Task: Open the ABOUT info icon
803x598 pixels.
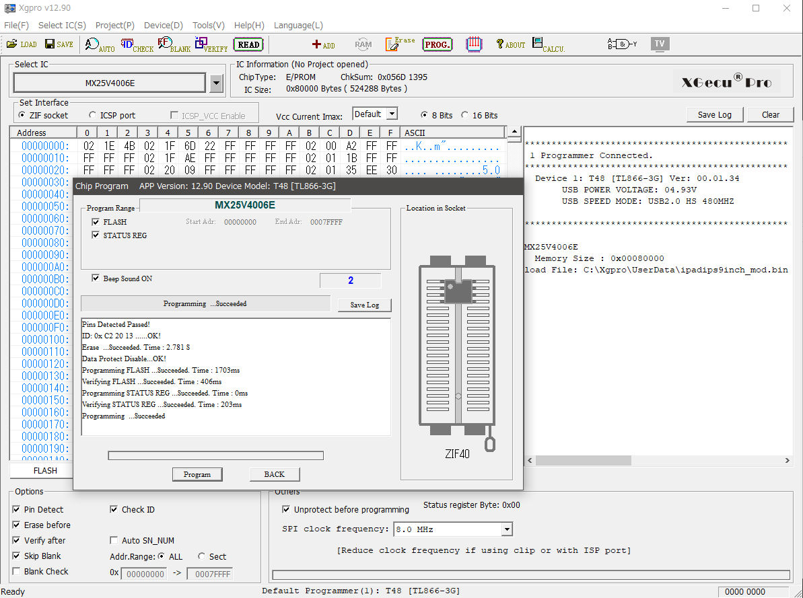Action: pyautogui.click(x=511, y=44)
